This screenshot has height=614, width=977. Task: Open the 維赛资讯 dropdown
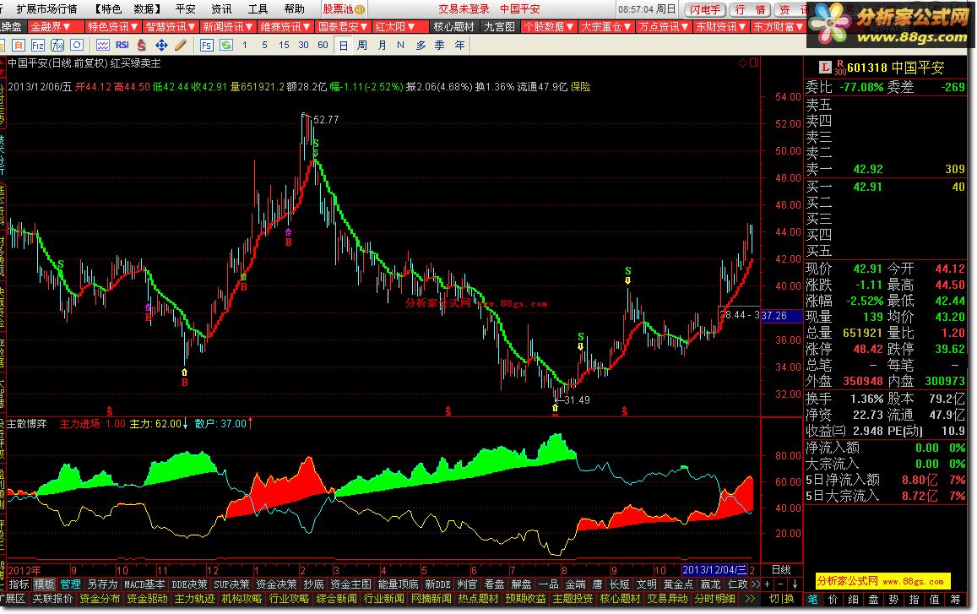[285, 27]
